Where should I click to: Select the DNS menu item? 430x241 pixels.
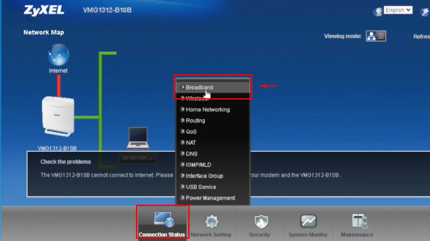pyautogui.click(x=192, y=154)
